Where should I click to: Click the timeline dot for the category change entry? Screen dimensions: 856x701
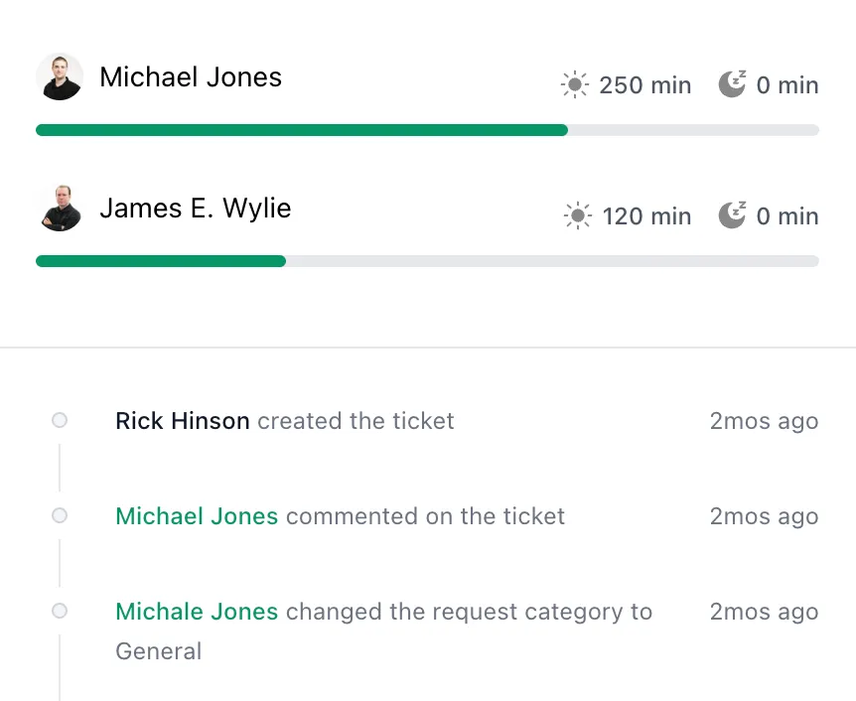coord(60,611)
